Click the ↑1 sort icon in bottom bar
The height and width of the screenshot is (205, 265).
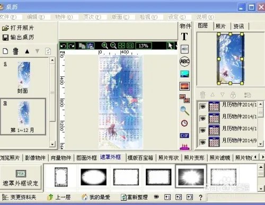tap(167, 197)
